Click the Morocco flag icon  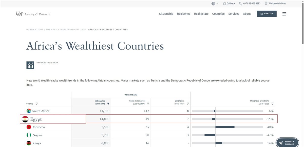[x=29, y=127]
